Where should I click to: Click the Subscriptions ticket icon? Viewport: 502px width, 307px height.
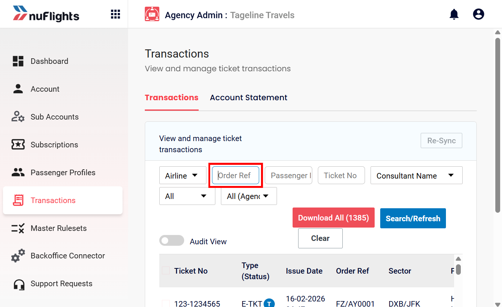18,145
